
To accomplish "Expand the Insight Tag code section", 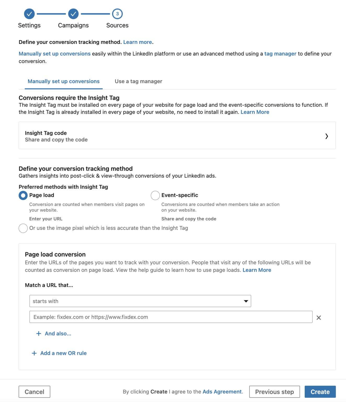I will (177, 136).
